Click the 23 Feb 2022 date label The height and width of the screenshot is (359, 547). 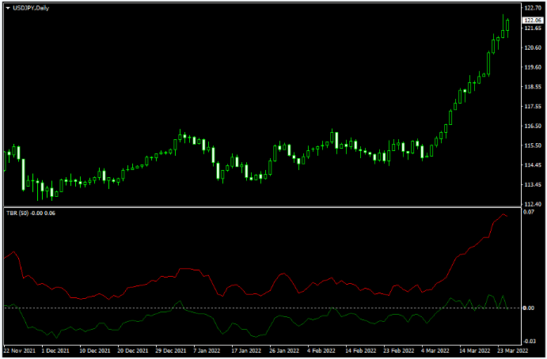pos(398,350)
